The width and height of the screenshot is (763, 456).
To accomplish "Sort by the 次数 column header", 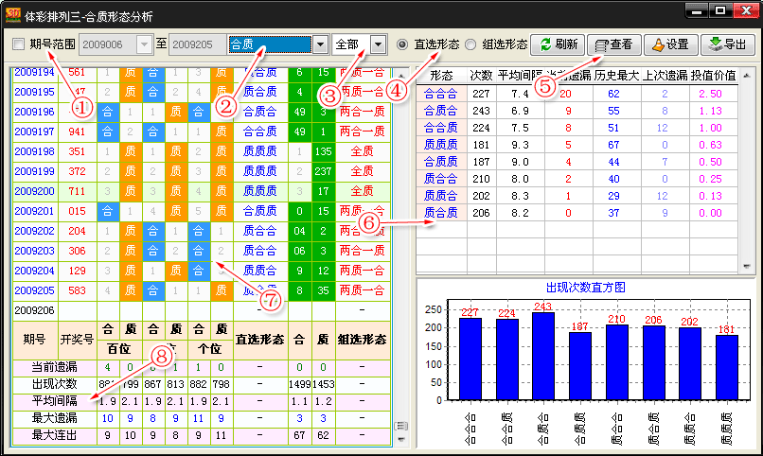I will pyautogui.click(x=481, y=75).
